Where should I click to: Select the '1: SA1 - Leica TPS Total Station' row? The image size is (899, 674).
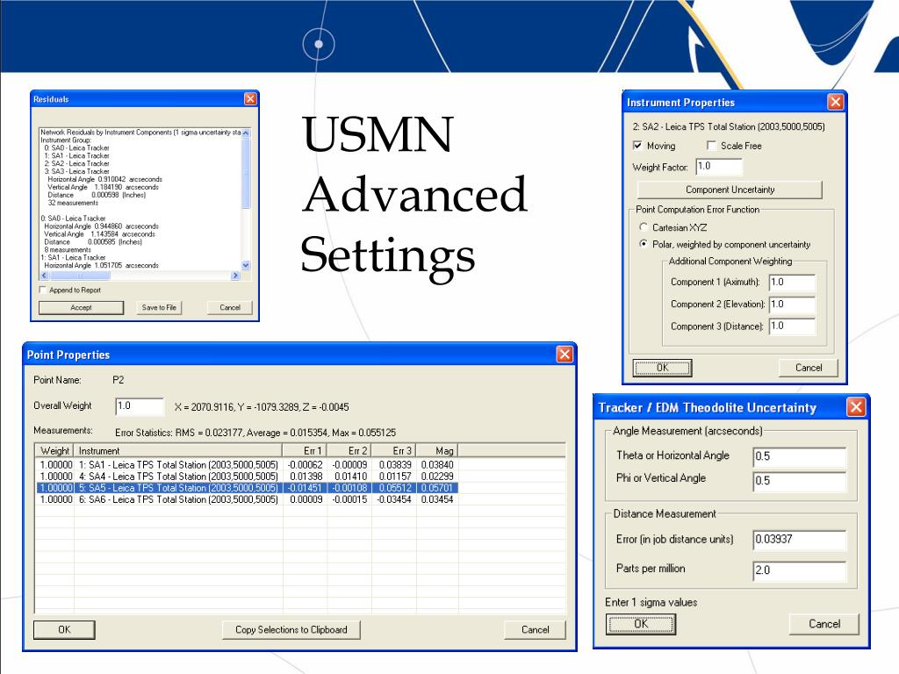(247, 465)
